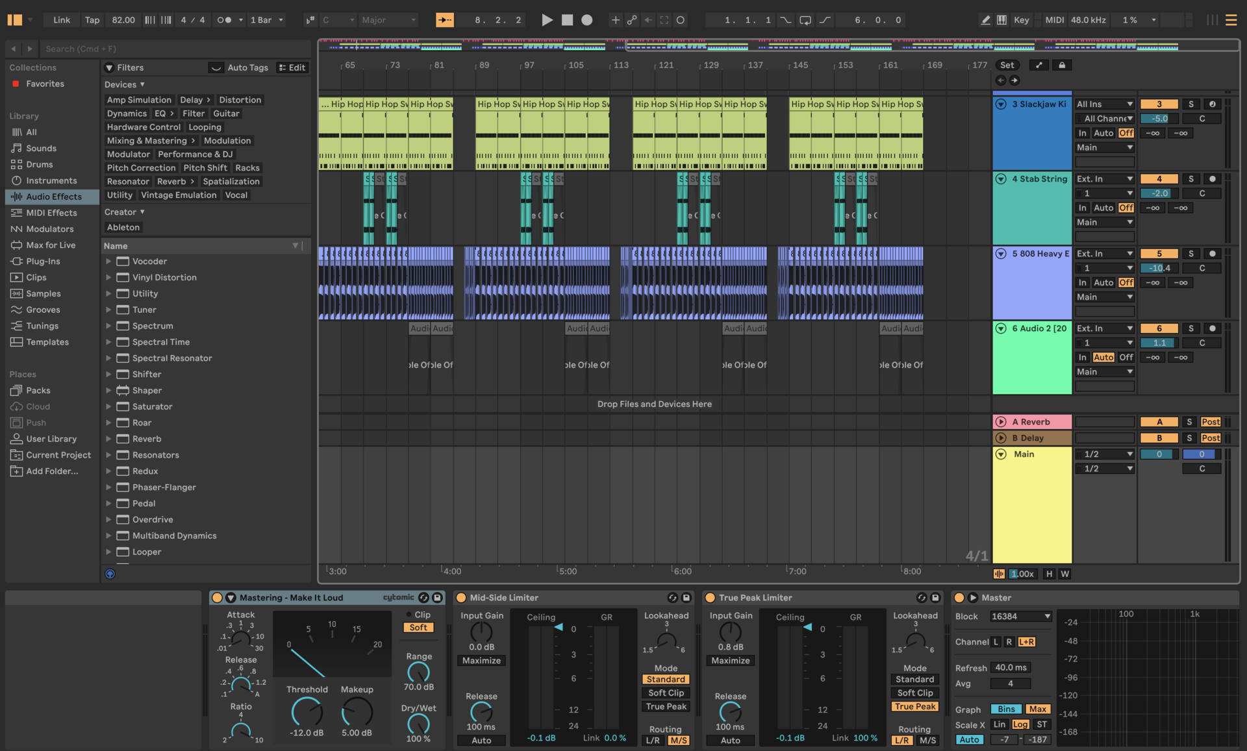Open the quantization 1 Bar dropdown
The width and height of the screenshot is (1247, 751).
[267, 20]
